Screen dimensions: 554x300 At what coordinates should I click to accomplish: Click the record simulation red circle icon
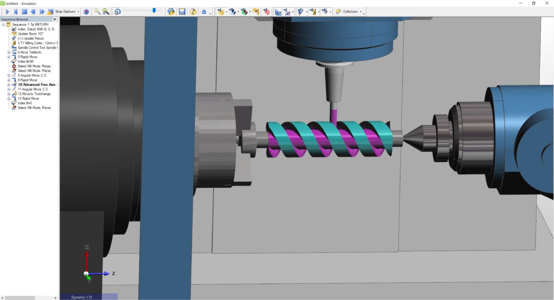[x=86, y=12]
